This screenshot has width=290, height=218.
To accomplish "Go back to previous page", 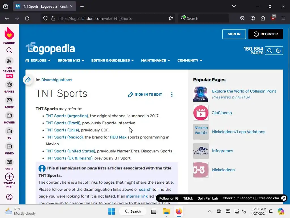I will (x=7, y=18).
